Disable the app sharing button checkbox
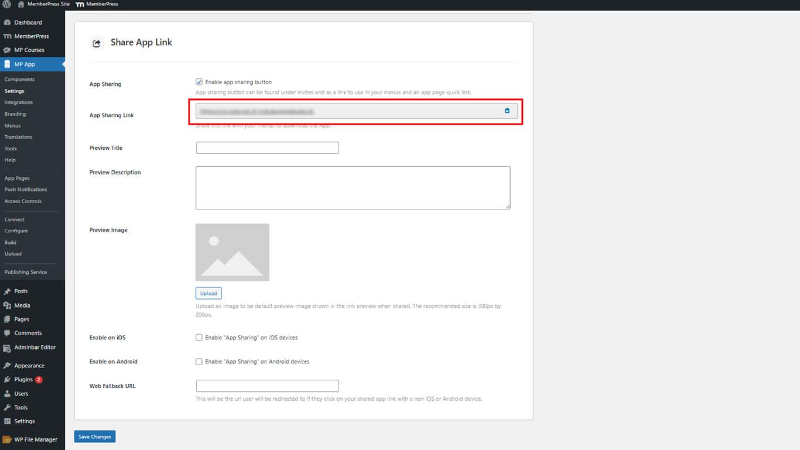Image resolution: width=800 pixels, height=450 pixels. (199, 82)
